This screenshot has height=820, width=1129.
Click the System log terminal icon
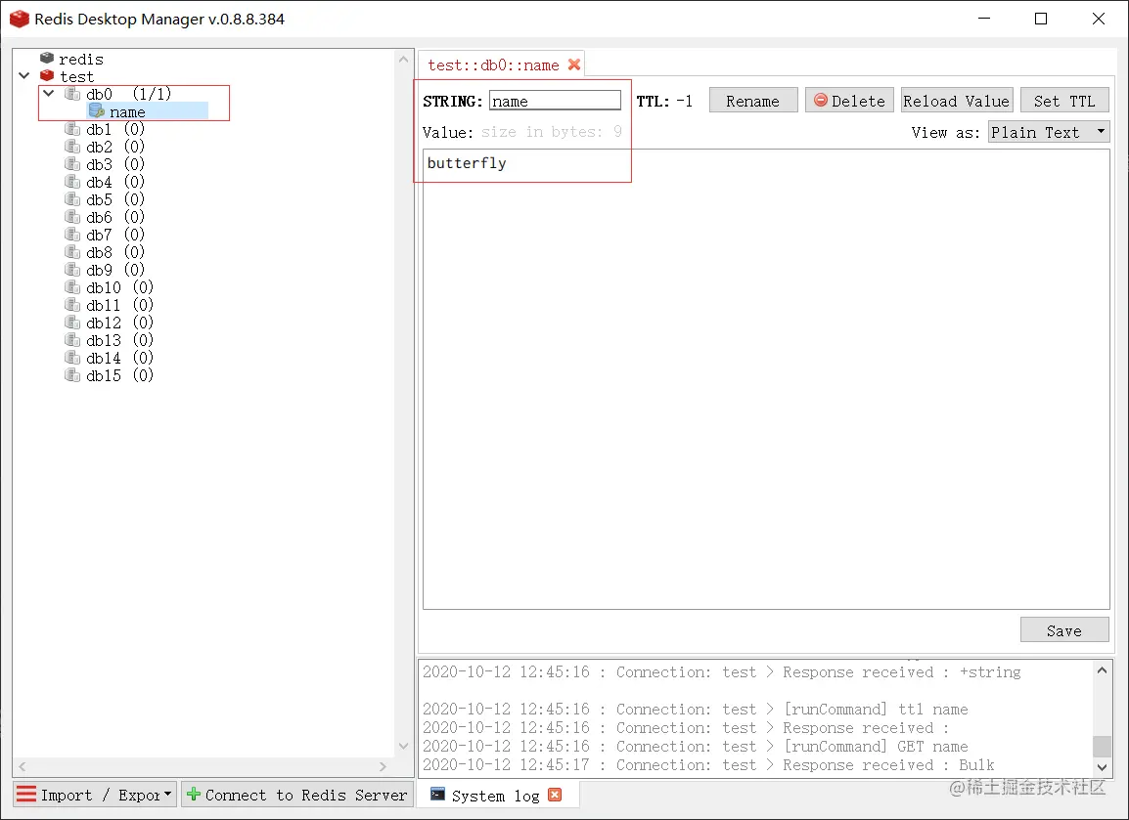pos(437,795)
